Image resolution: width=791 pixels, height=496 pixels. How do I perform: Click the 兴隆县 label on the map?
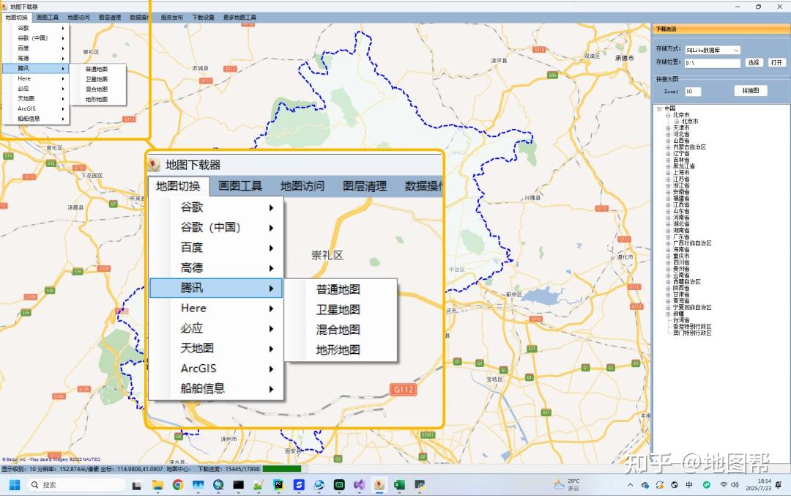(532, 198)
